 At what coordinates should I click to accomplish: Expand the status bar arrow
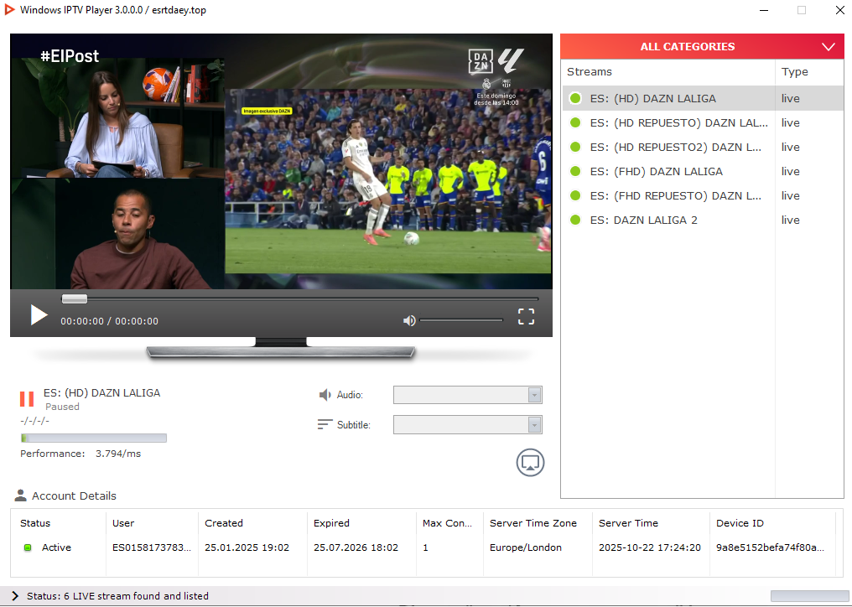pos(15,596)
